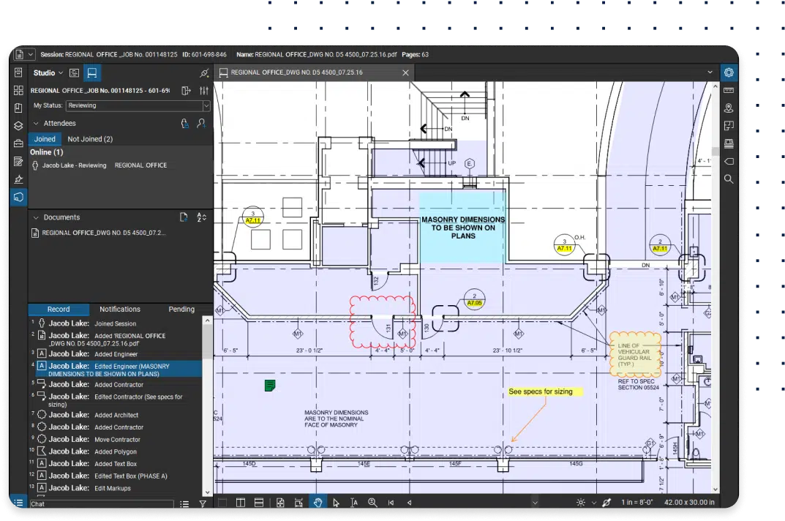Click the leave session icon
Screen dimensions: 785x521
[186, 91]
